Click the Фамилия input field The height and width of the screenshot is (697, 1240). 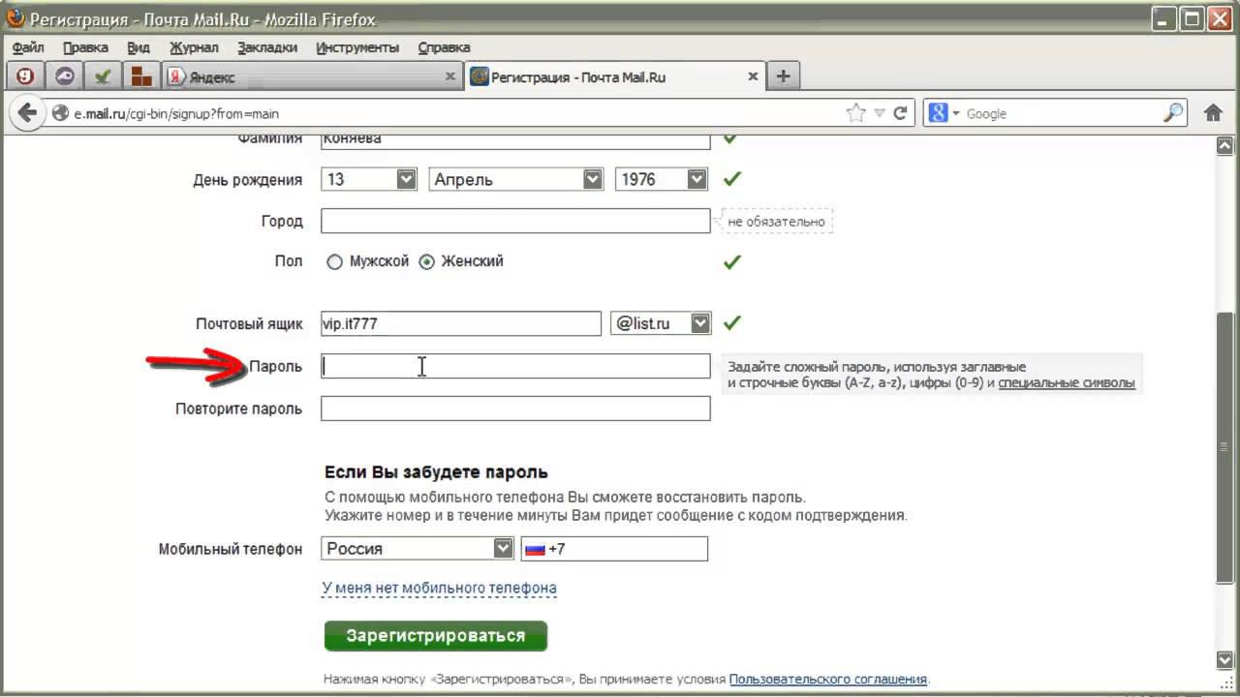515,142
